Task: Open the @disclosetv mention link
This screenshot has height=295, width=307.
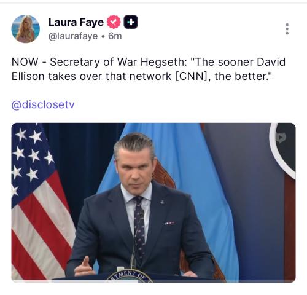Action: (x=43, y=104)
